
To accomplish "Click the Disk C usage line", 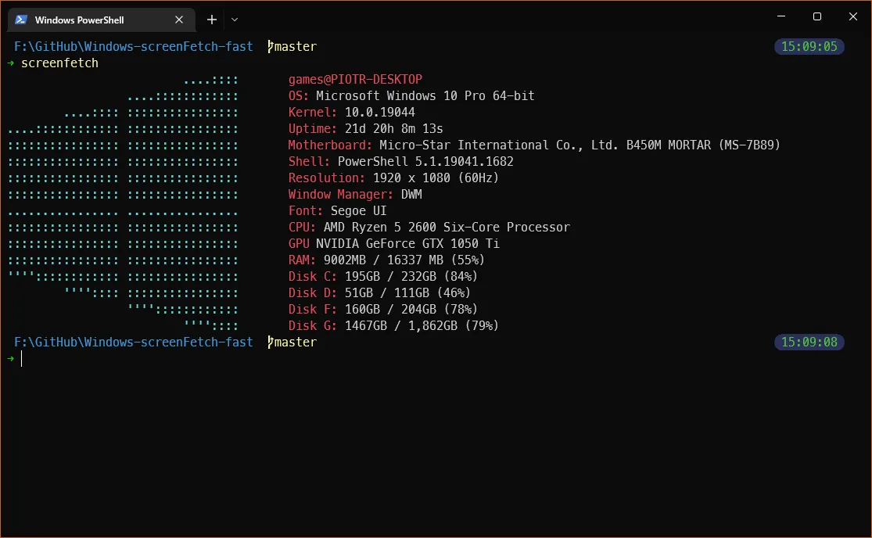I will 382,277.
